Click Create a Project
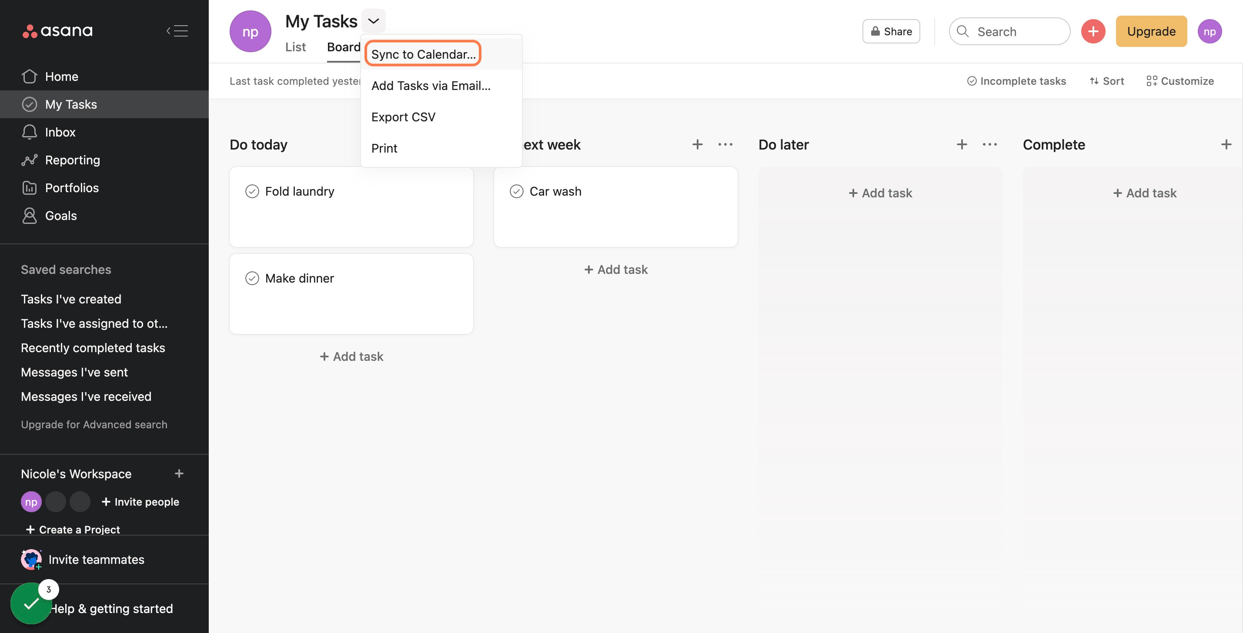The image size is (1243, 633). pos(73,529)
